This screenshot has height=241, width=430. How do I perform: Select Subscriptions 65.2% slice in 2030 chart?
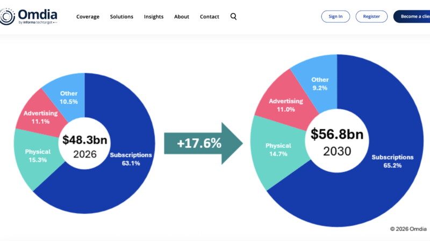pos(392,161)
